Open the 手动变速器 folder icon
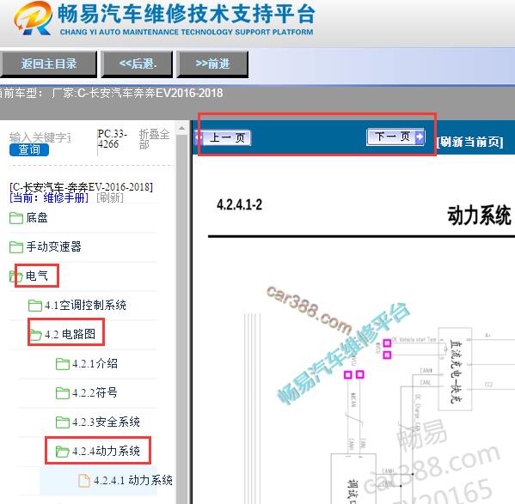The width and height of the screenshot is (515, 504). pyautogui.click(x=16, y=247)
